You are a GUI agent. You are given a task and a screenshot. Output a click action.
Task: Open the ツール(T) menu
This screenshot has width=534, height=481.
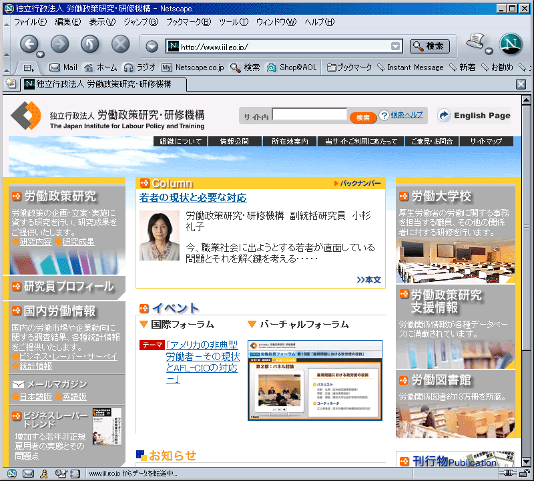pyautogui.click(x=234, y=22)
